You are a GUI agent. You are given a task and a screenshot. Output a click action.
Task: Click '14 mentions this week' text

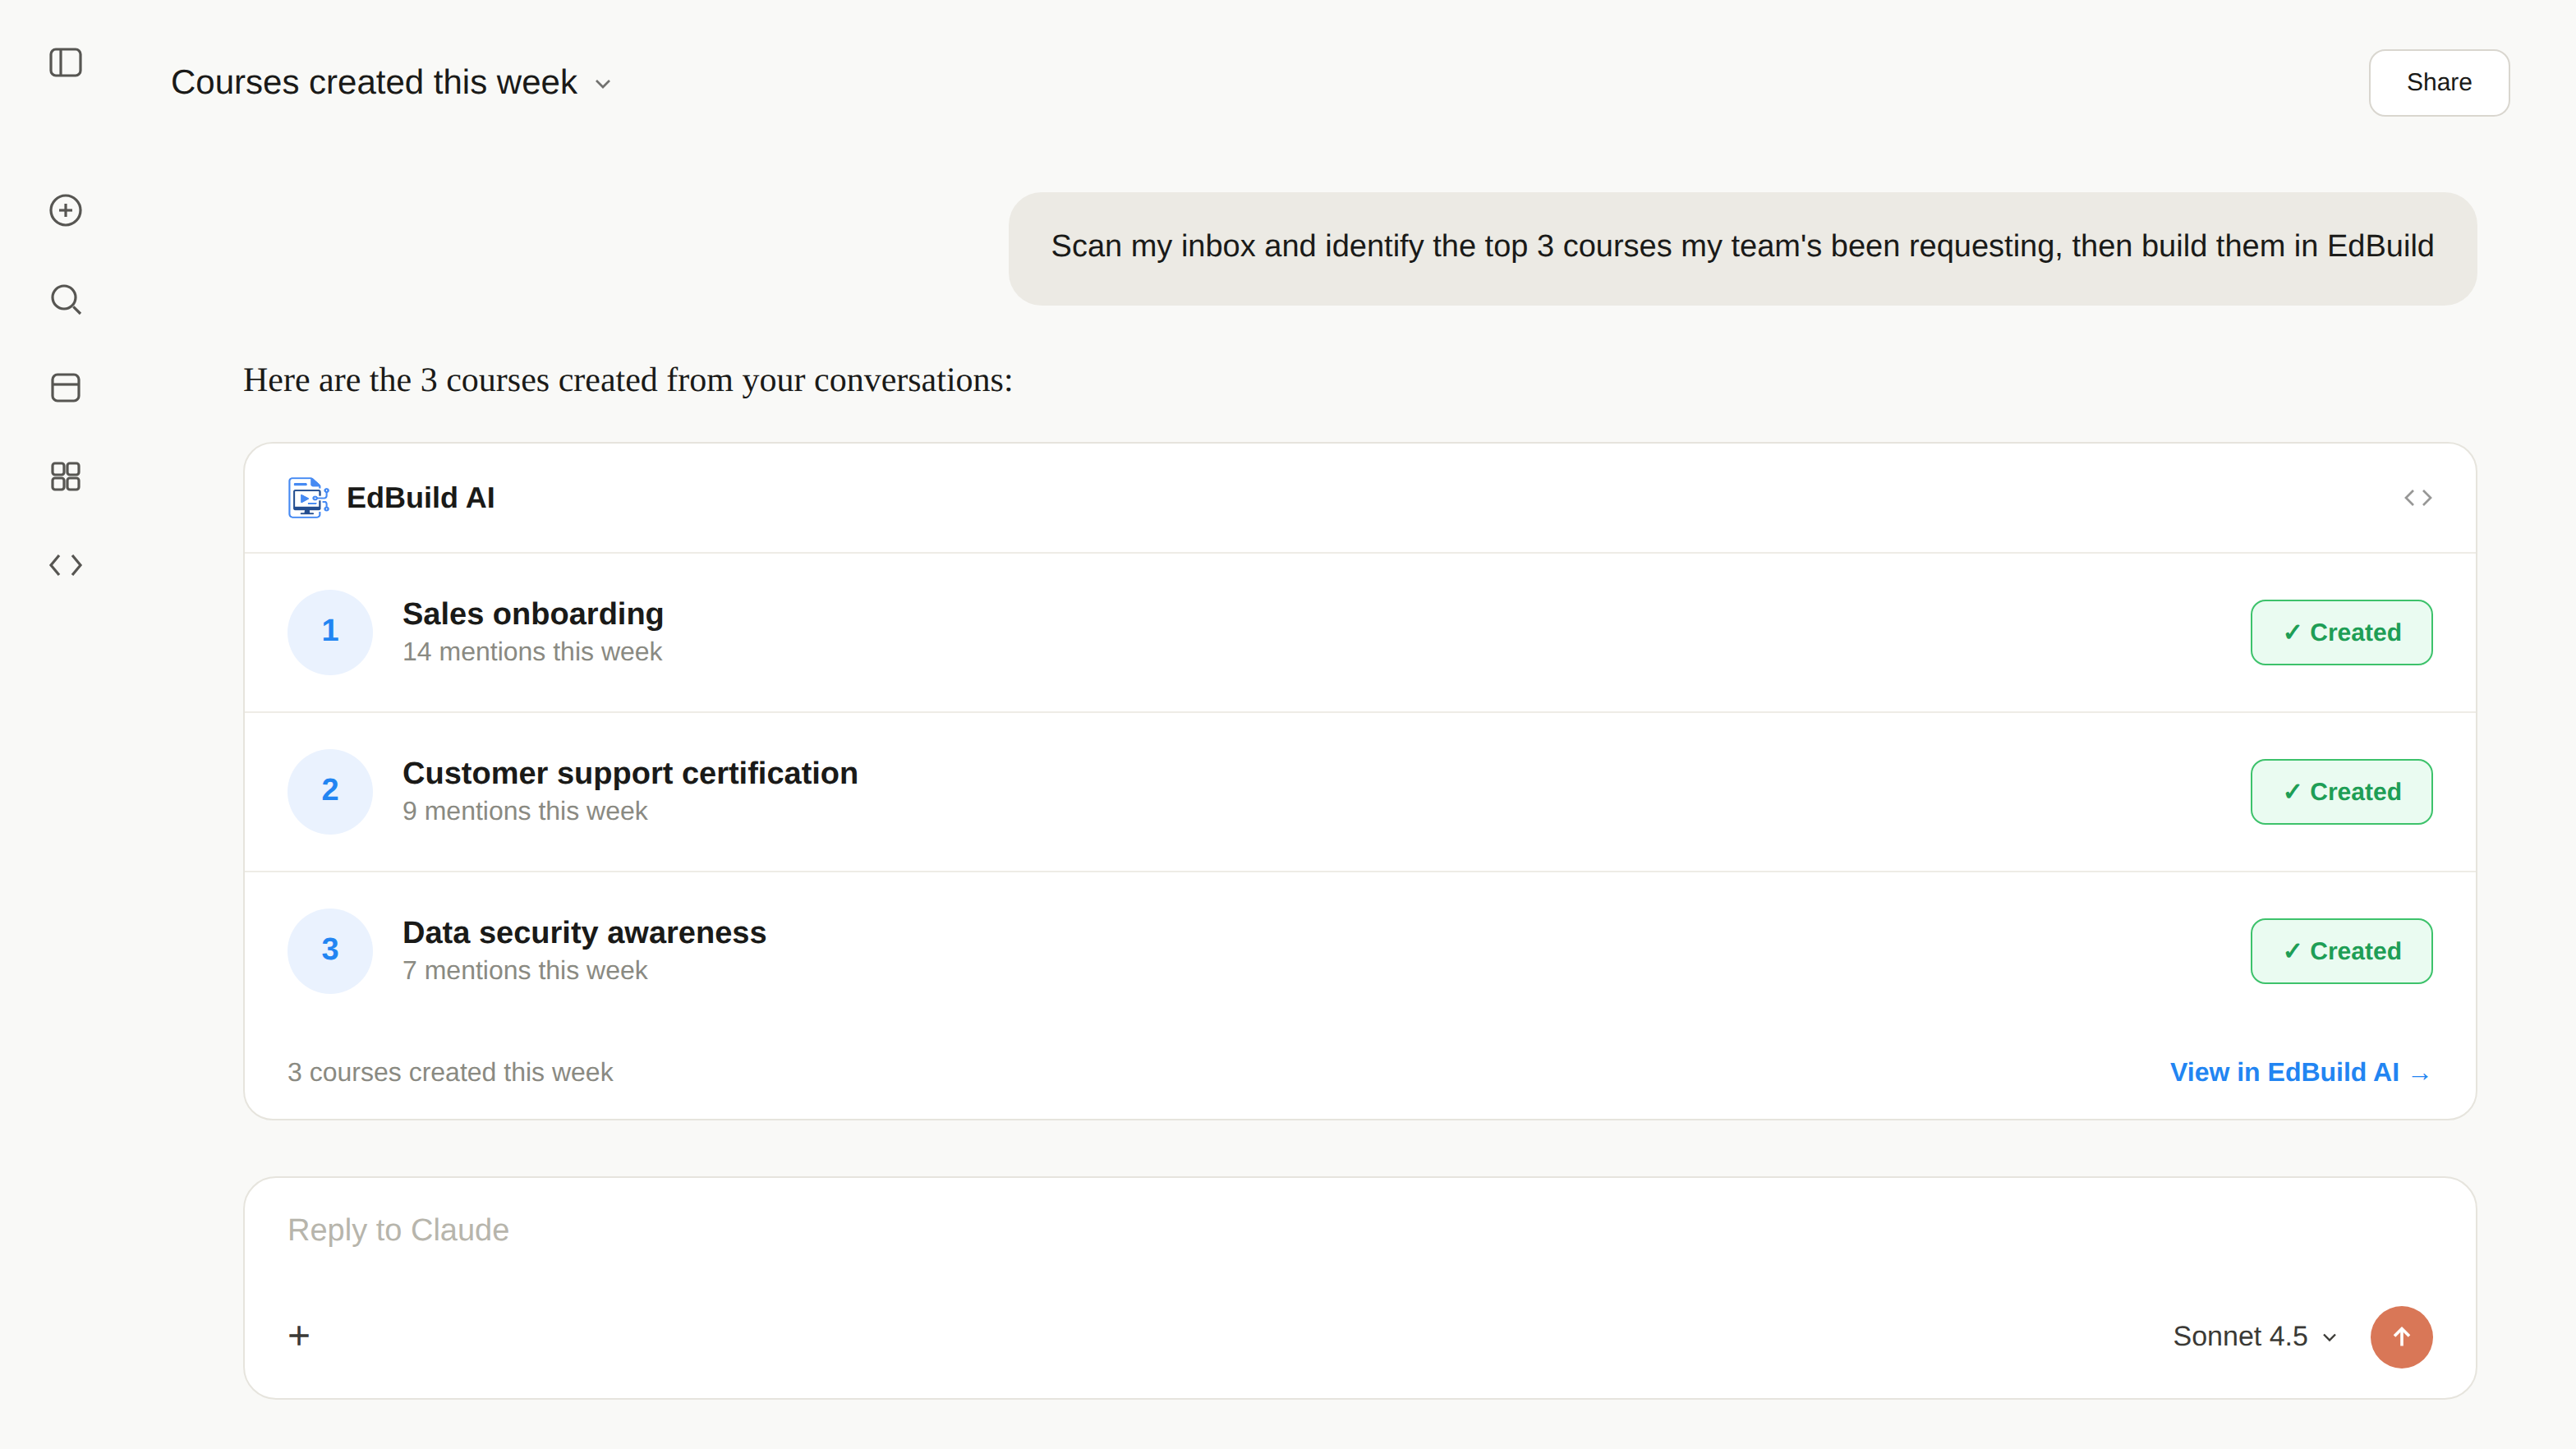(x=532, y=652)
